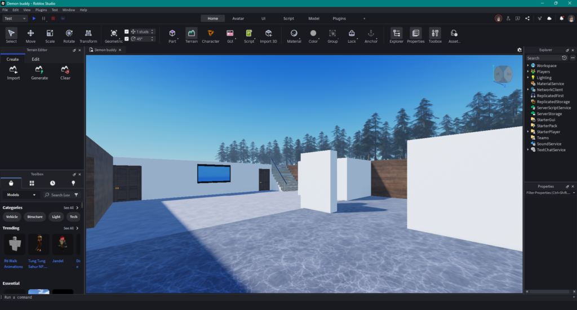Click See All next to Trending
The image size is (577, 310).
point(70,228)
